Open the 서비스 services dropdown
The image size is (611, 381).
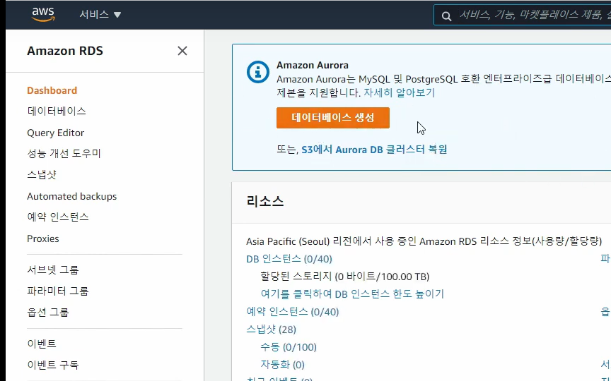tap(100, 14)
